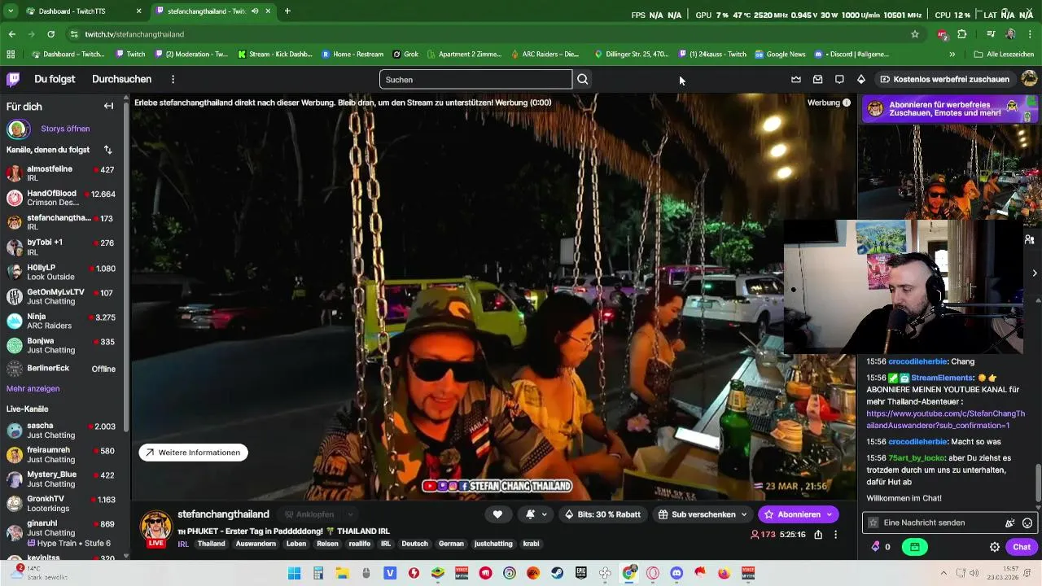Go to Du folgst page
This screenshot has width=1042, height=586.
coord(55,79)
